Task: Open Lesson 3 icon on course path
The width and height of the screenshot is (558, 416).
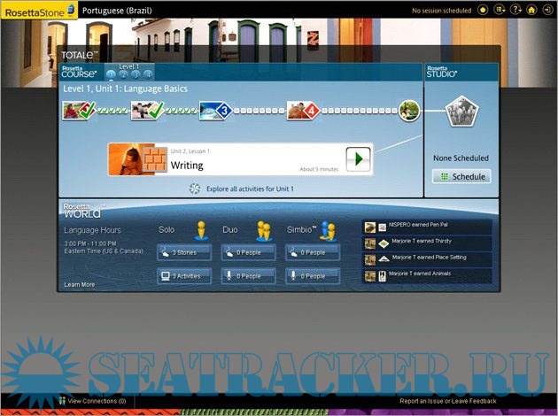Action: coord(217,111)
